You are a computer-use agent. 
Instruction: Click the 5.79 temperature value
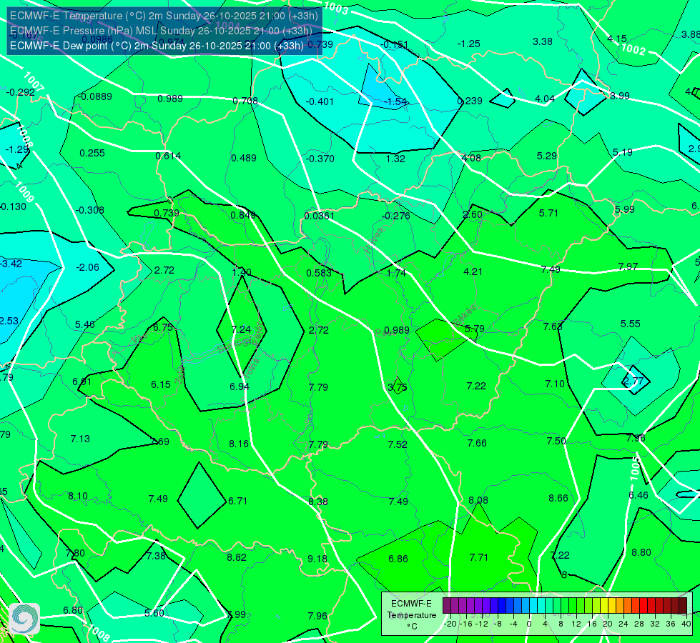pyautogui.click(x=475, y=329)
